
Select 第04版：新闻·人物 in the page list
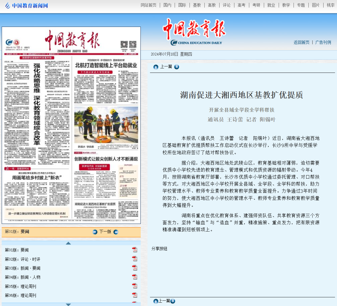click(x=22, y=277)
